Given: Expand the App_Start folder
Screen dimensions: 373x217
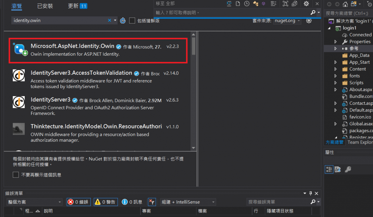Looking at the screenshot, I should (x=335, y=62).
